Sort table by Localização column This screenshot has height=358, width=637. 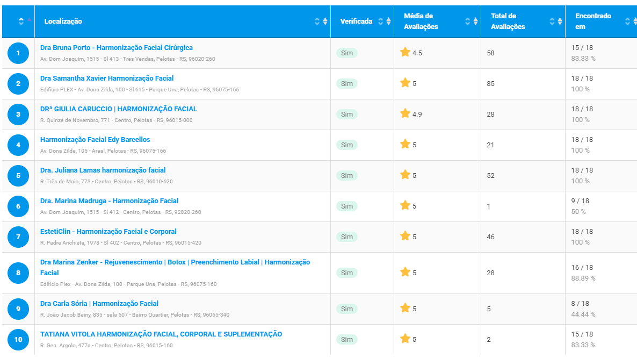[183, 22]
